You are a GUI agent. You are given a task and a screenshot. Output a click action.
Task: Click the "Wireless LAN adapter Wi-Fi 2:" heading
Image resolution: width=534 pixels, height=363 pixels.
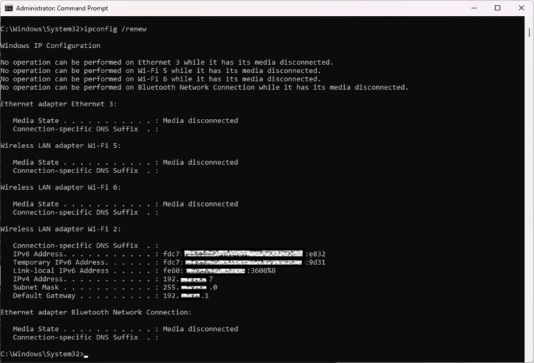[x=60, y=229]
